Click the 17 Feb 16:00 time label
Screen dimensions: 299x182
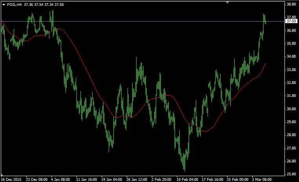[x=212, y=180]
